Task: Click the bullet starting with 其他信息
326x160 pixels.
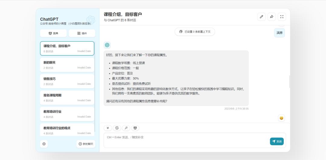Action: tap(178, 91)
